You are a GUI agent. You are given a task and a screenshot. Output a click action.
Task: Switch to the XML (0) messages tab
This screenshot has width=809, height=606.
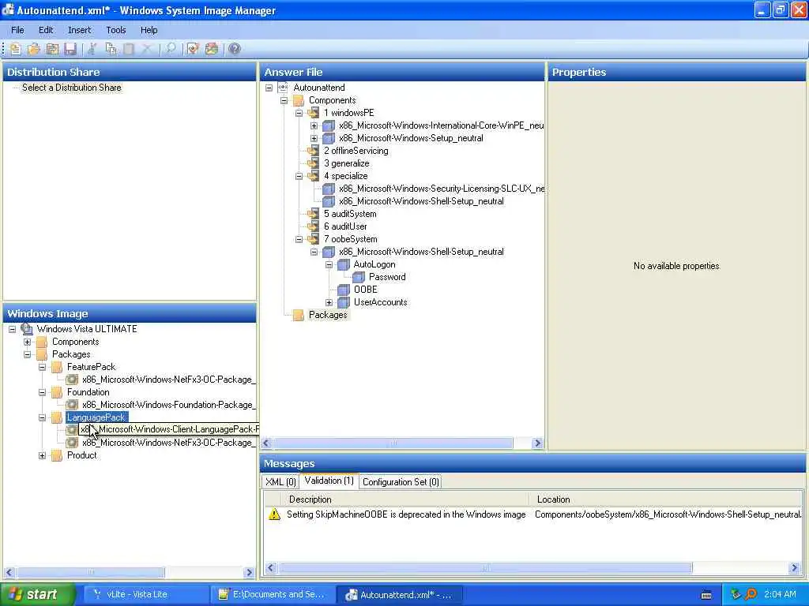(x=280, y=482)
